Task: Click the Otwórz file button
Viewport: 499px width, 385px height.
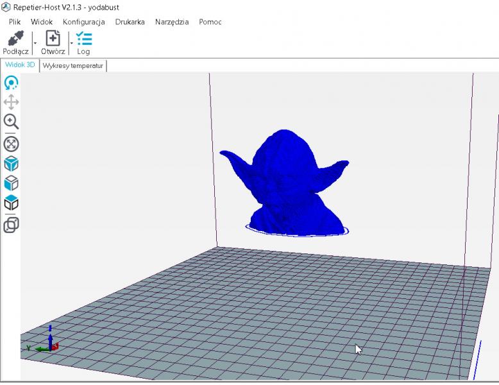Action: (53, 42)
